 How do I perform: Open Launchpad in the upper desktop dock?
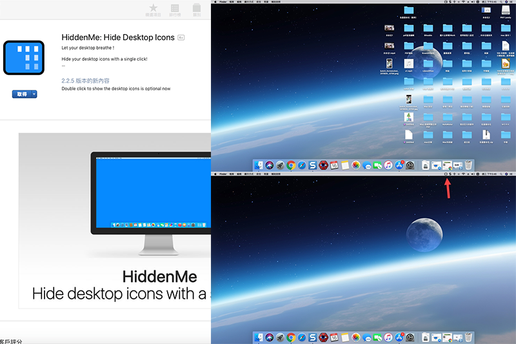[x=280, y=165]
